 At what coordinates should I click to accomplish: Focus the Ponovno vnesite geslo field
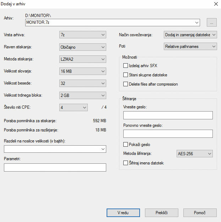pos(168,134)
